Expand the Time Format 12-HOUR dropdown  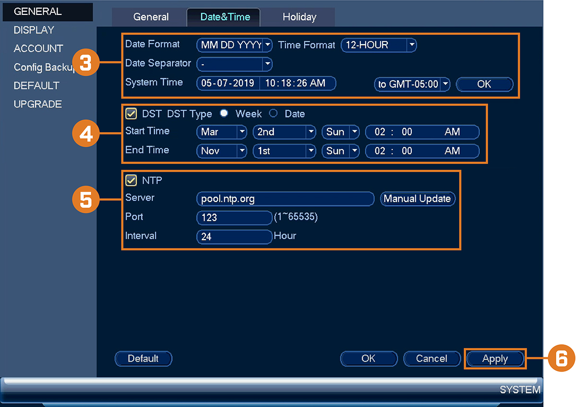point(379,45)
